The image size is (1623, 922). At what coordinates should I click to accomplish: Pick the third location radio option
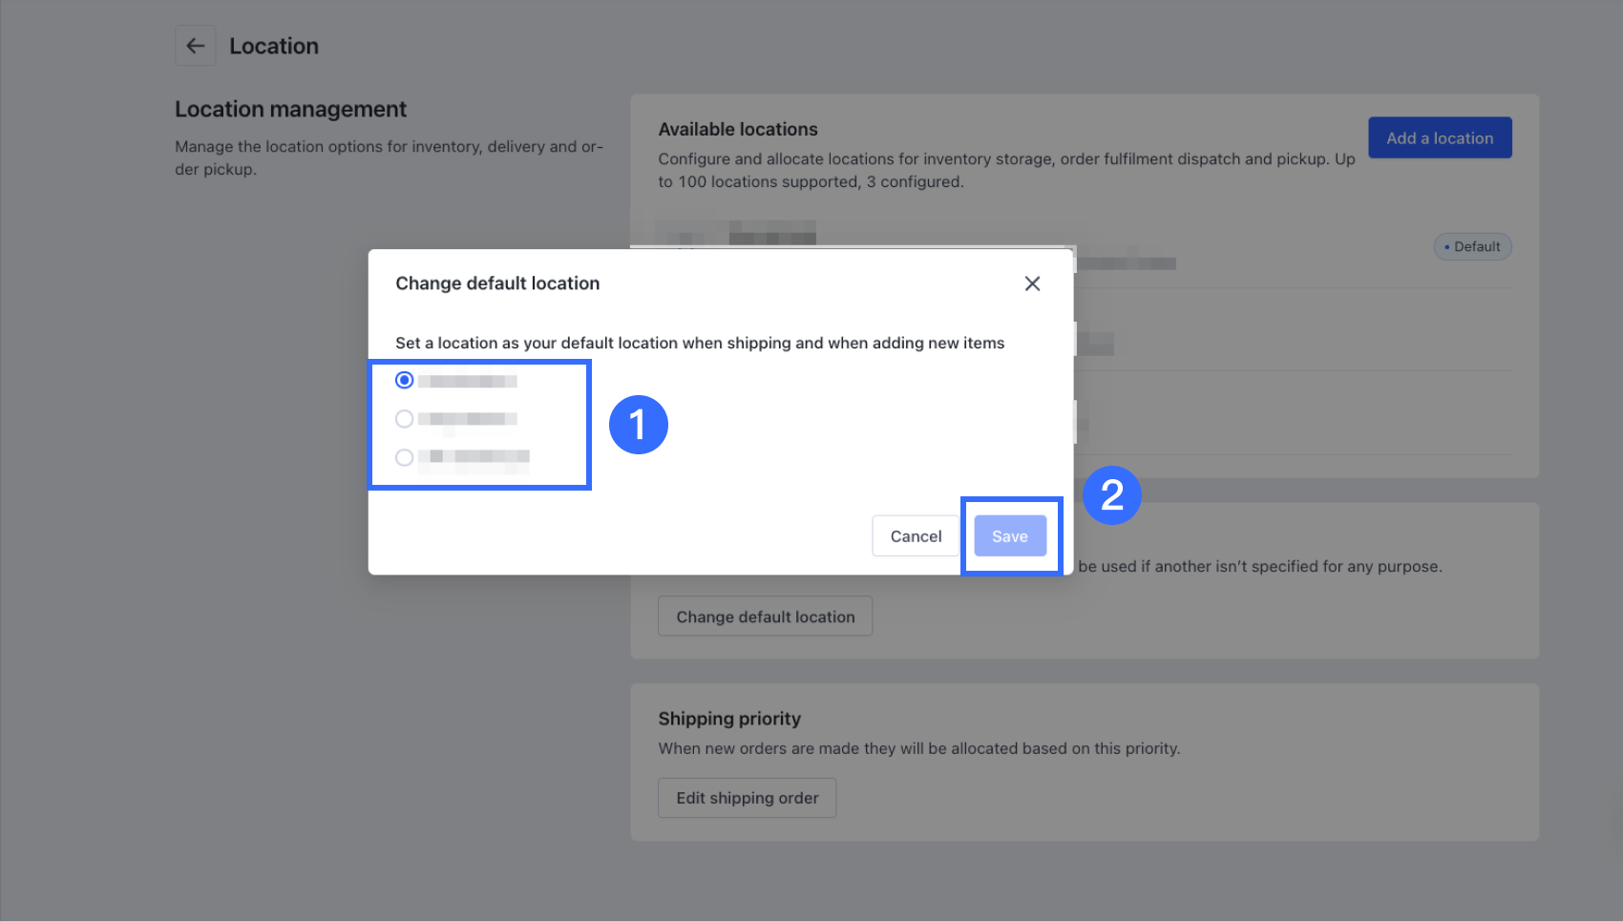click(405, 457)
